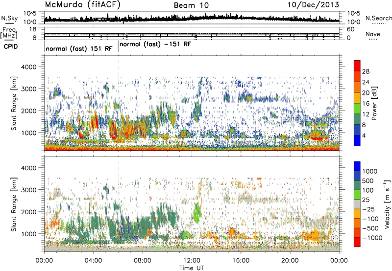The image size is (392, 271).
Task: Click the light green Power colorbar segment near 12
Action: coord(357,108)
